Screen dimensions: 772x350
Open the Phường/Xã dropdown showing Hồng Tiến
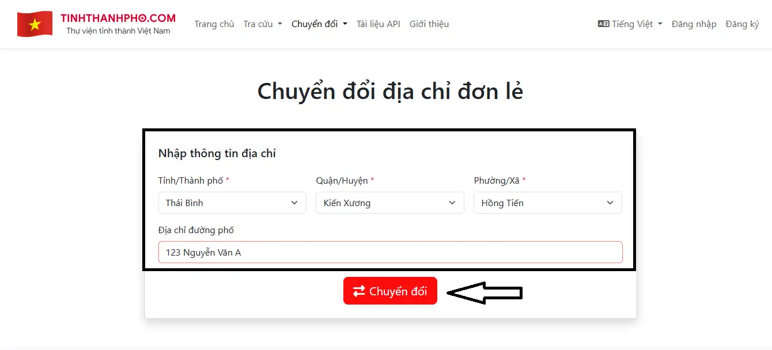548,203
